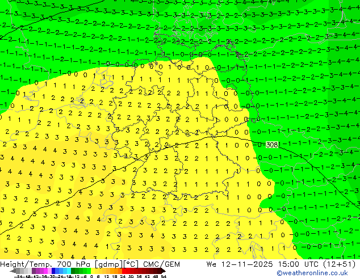This screenshot has width=360, height=278.
Task: Pick the dark blue swatch at -30
Action: pyautogui.click(x=53, y=271)
